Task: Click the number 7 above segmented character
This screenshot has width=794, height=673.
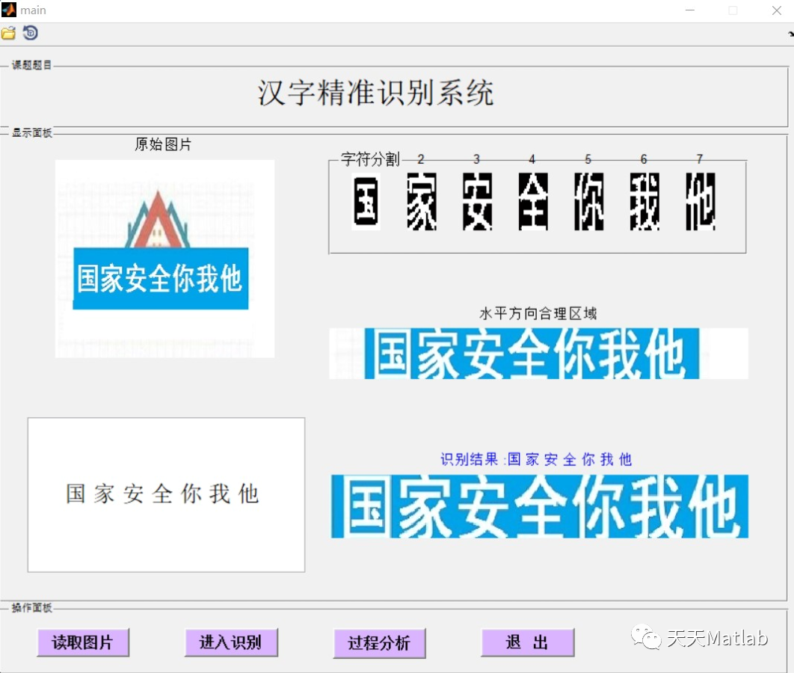Action: tap(699, 159)
